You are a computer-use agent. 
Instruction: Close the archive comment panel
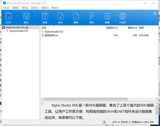point(42,104)
